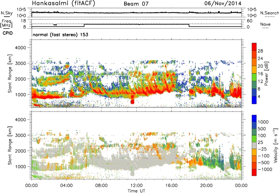
Task: Click the '28' tick on power colorbar
Action: pyautogui.click(x=260, y=51)
